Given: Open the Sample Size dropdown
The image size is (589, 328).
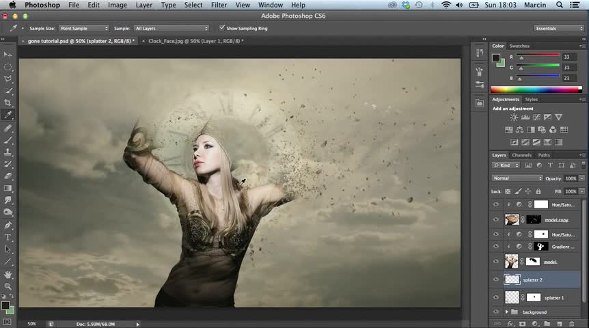Looking at the screenshot, I should tap(83, 28).
